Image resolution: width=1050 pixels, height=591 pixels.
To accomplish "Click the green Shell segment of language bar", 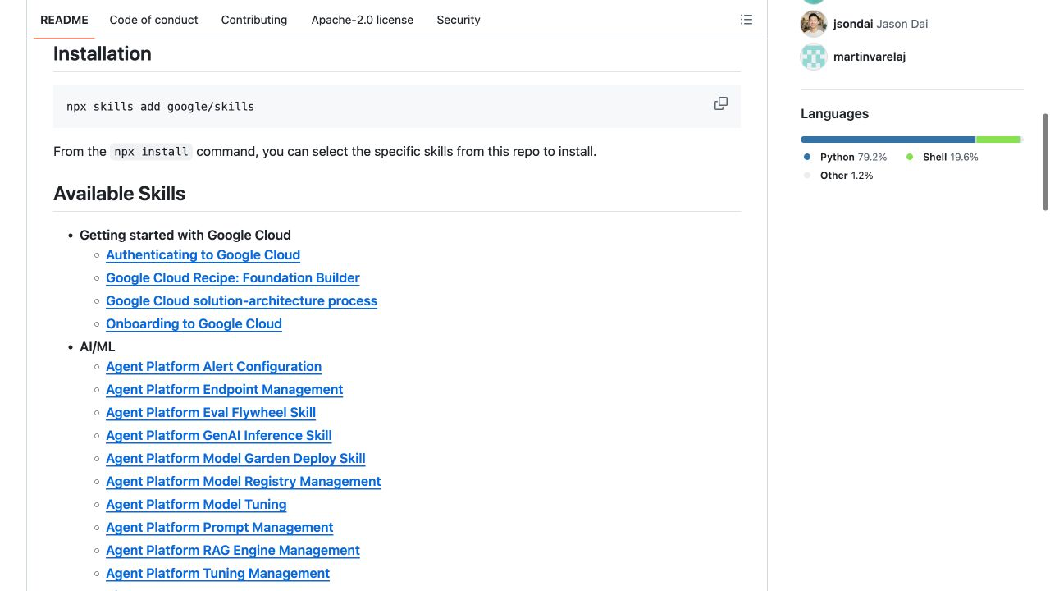I will [997, 140].
